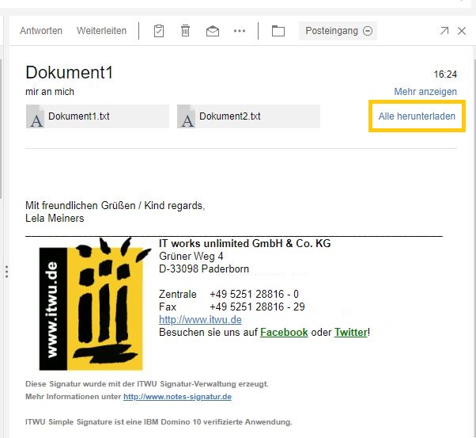Click the text 'D-33098 Paderborn'
Screen dimensions: 476x438
click(x=204, y=269)
